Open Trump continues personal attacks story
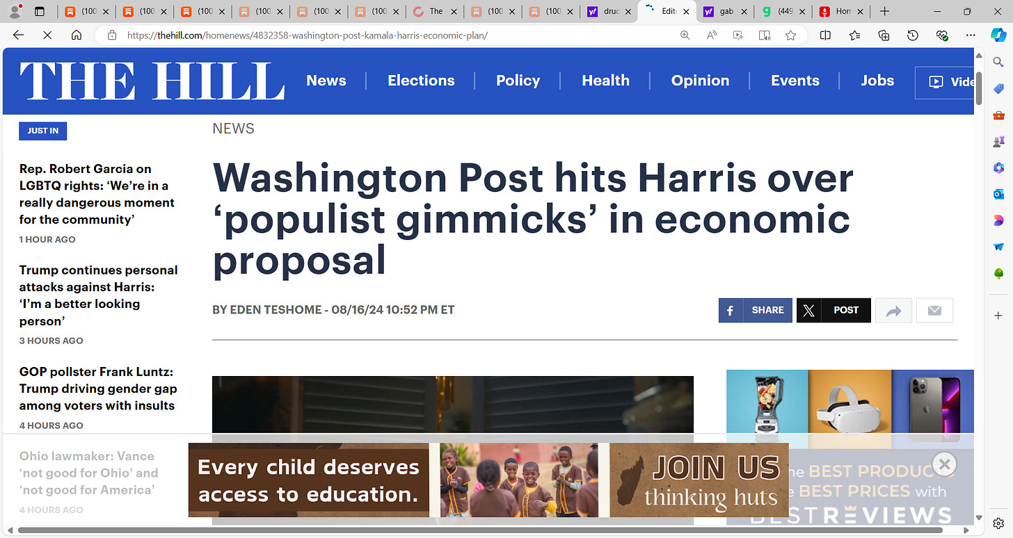 98,295
